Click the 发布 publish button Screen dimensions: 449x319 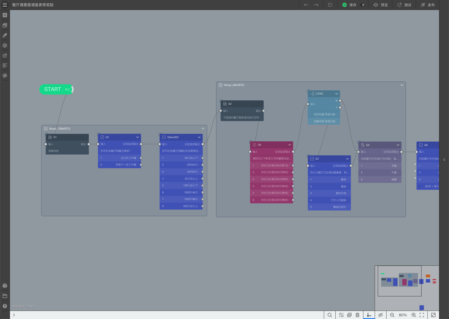pos(427,5)
